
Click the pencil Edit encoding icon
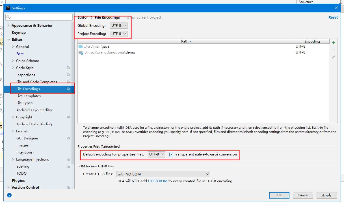tap(334, 57)
